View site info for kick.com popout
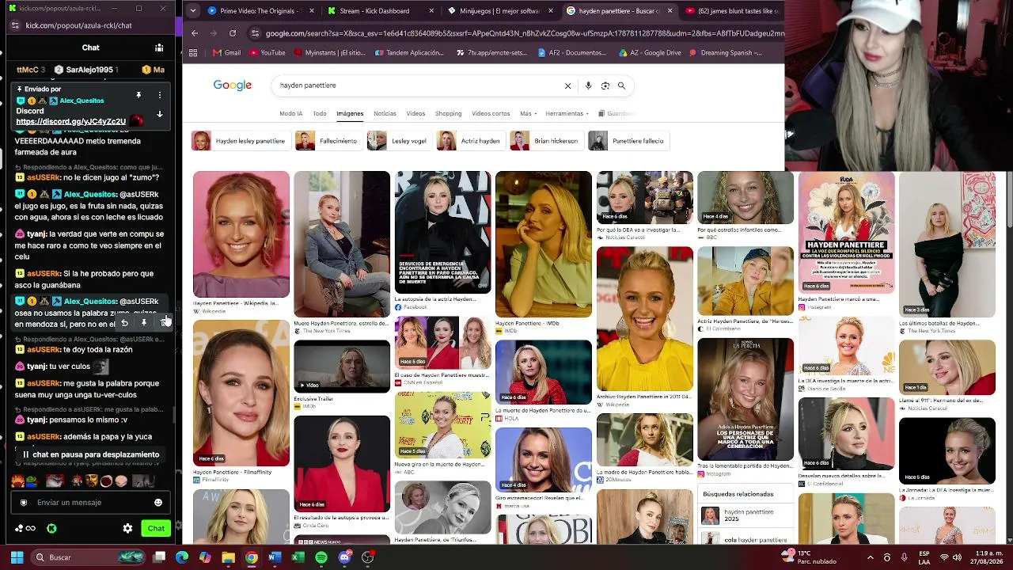This screenshot has height=570, width=1013. [x=14, y=25]
